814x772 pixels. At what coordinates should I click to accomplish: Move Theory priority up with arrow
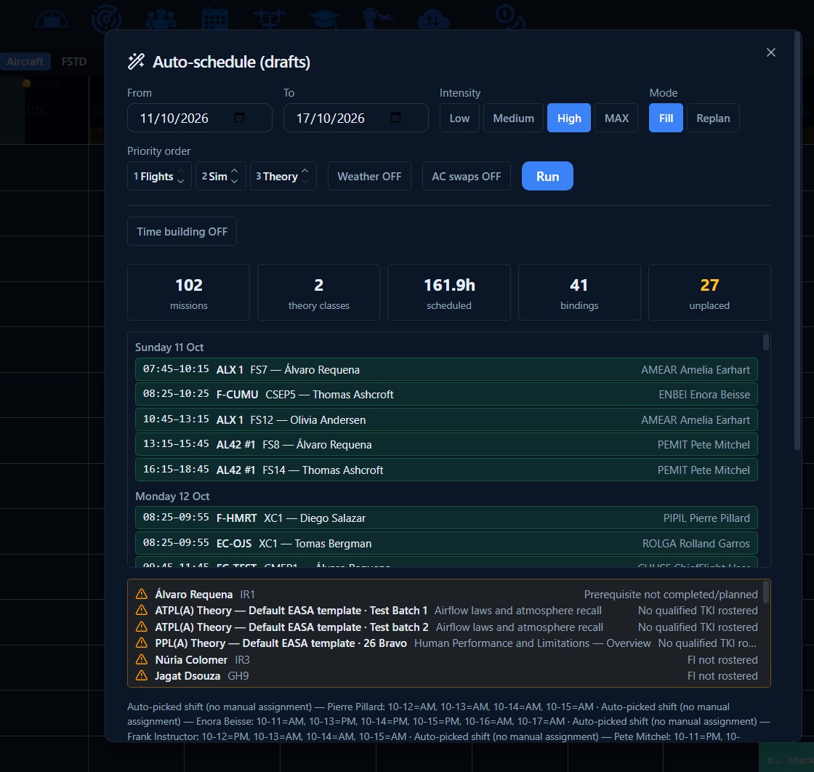pyautogui.click(x=305, y=171)
